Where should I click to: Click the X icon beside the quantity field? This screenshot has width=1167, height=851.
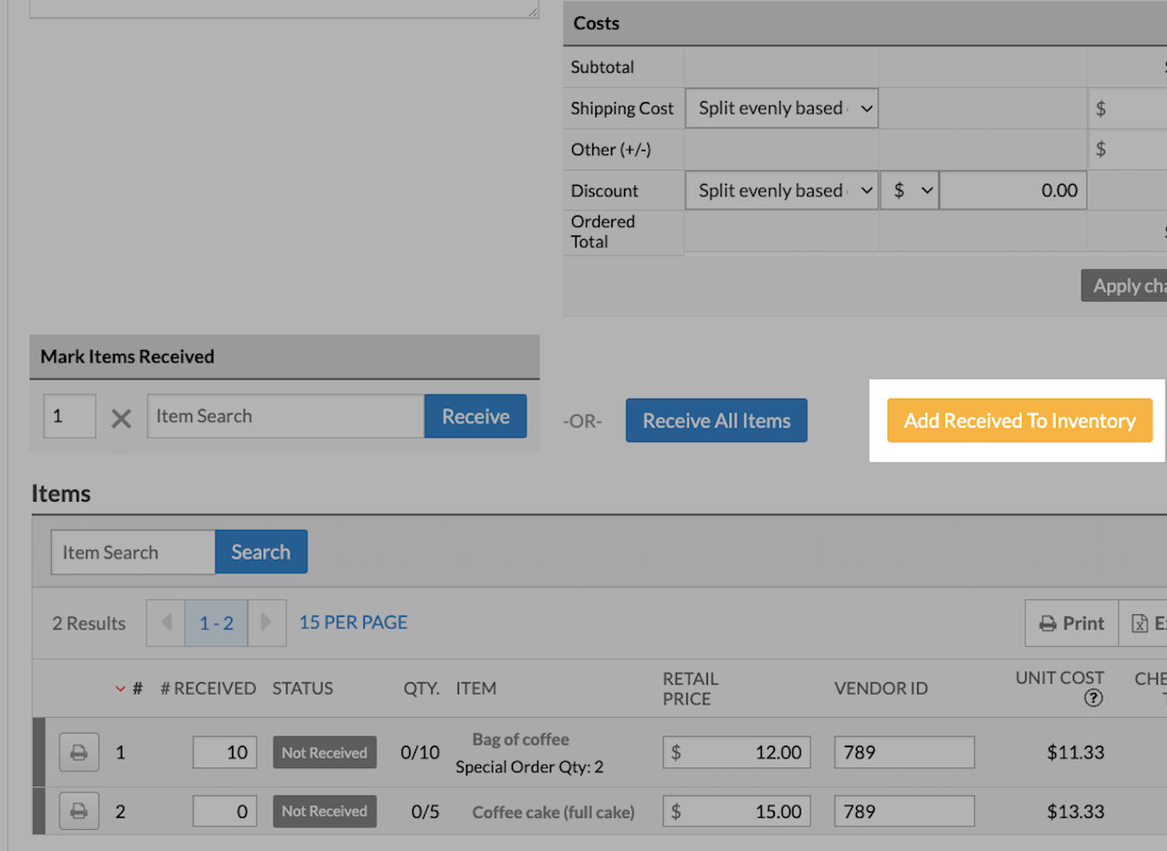point(121,418)
